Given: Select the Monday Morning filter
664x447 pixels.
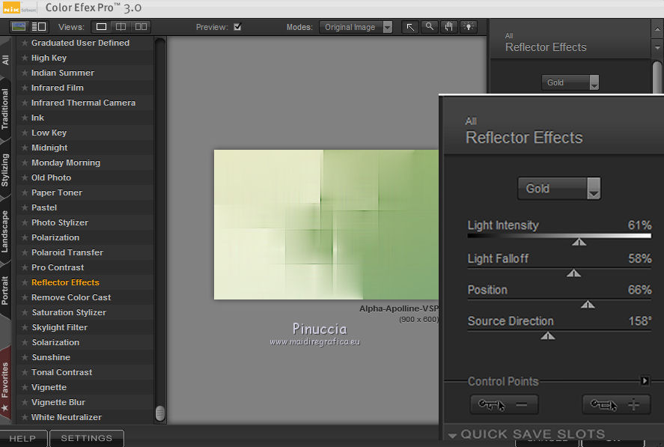Looking at the screenshot, I should pyautogui.click(x=66, y=162).
